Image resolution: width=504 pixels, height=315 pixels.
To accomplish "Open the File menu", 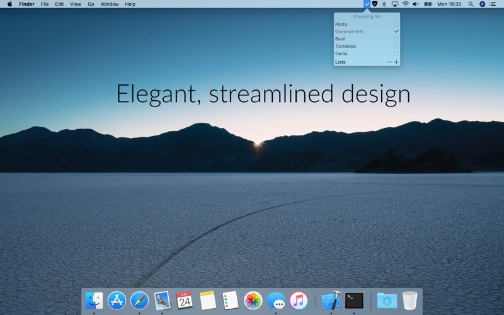I will click(x=45, y=4).
